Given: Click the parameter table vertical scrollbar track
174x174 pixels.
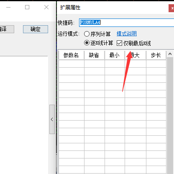Looking at the screenshot, I should (x=170, y=116).
